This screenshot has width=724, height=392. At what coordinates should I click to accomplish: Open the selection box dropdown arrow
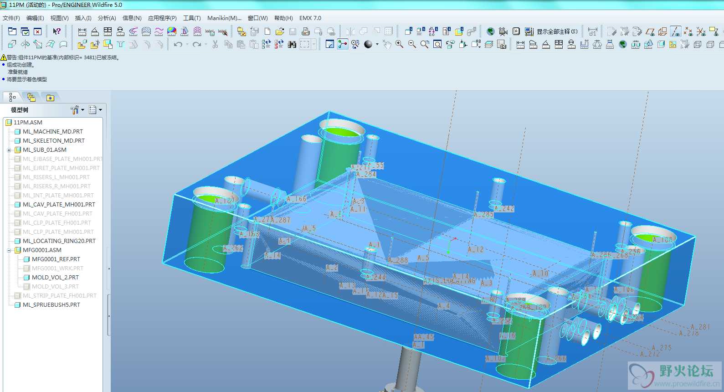(314, 44)
